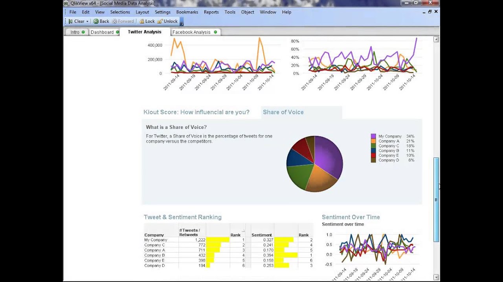Click sentiment value 0.394
503x282 pixels.
click(268, 255)
